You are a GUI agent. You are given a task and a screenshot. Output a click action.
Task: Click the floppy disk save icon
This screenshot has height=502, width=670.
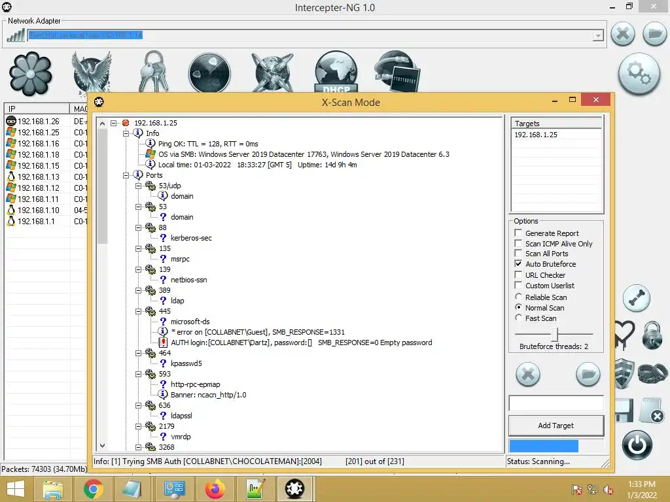pyautogui.click(x=624, y=410)
